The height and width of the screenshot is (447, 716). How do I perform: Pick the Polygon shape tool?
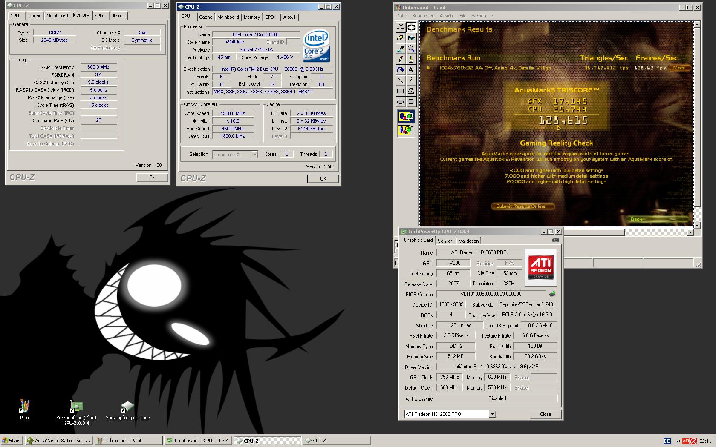click(411, 91)
